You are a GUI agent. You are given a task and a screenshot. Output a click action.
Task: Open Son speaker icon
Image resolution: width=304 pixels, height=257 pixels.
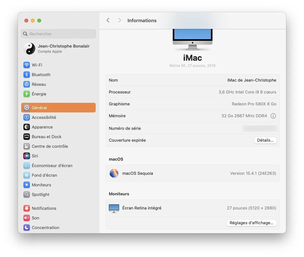point(27,218)
